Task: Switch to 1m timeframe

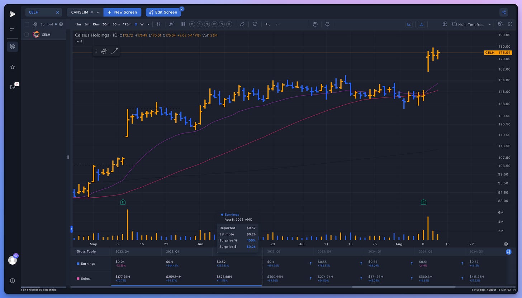Action: 79,24
